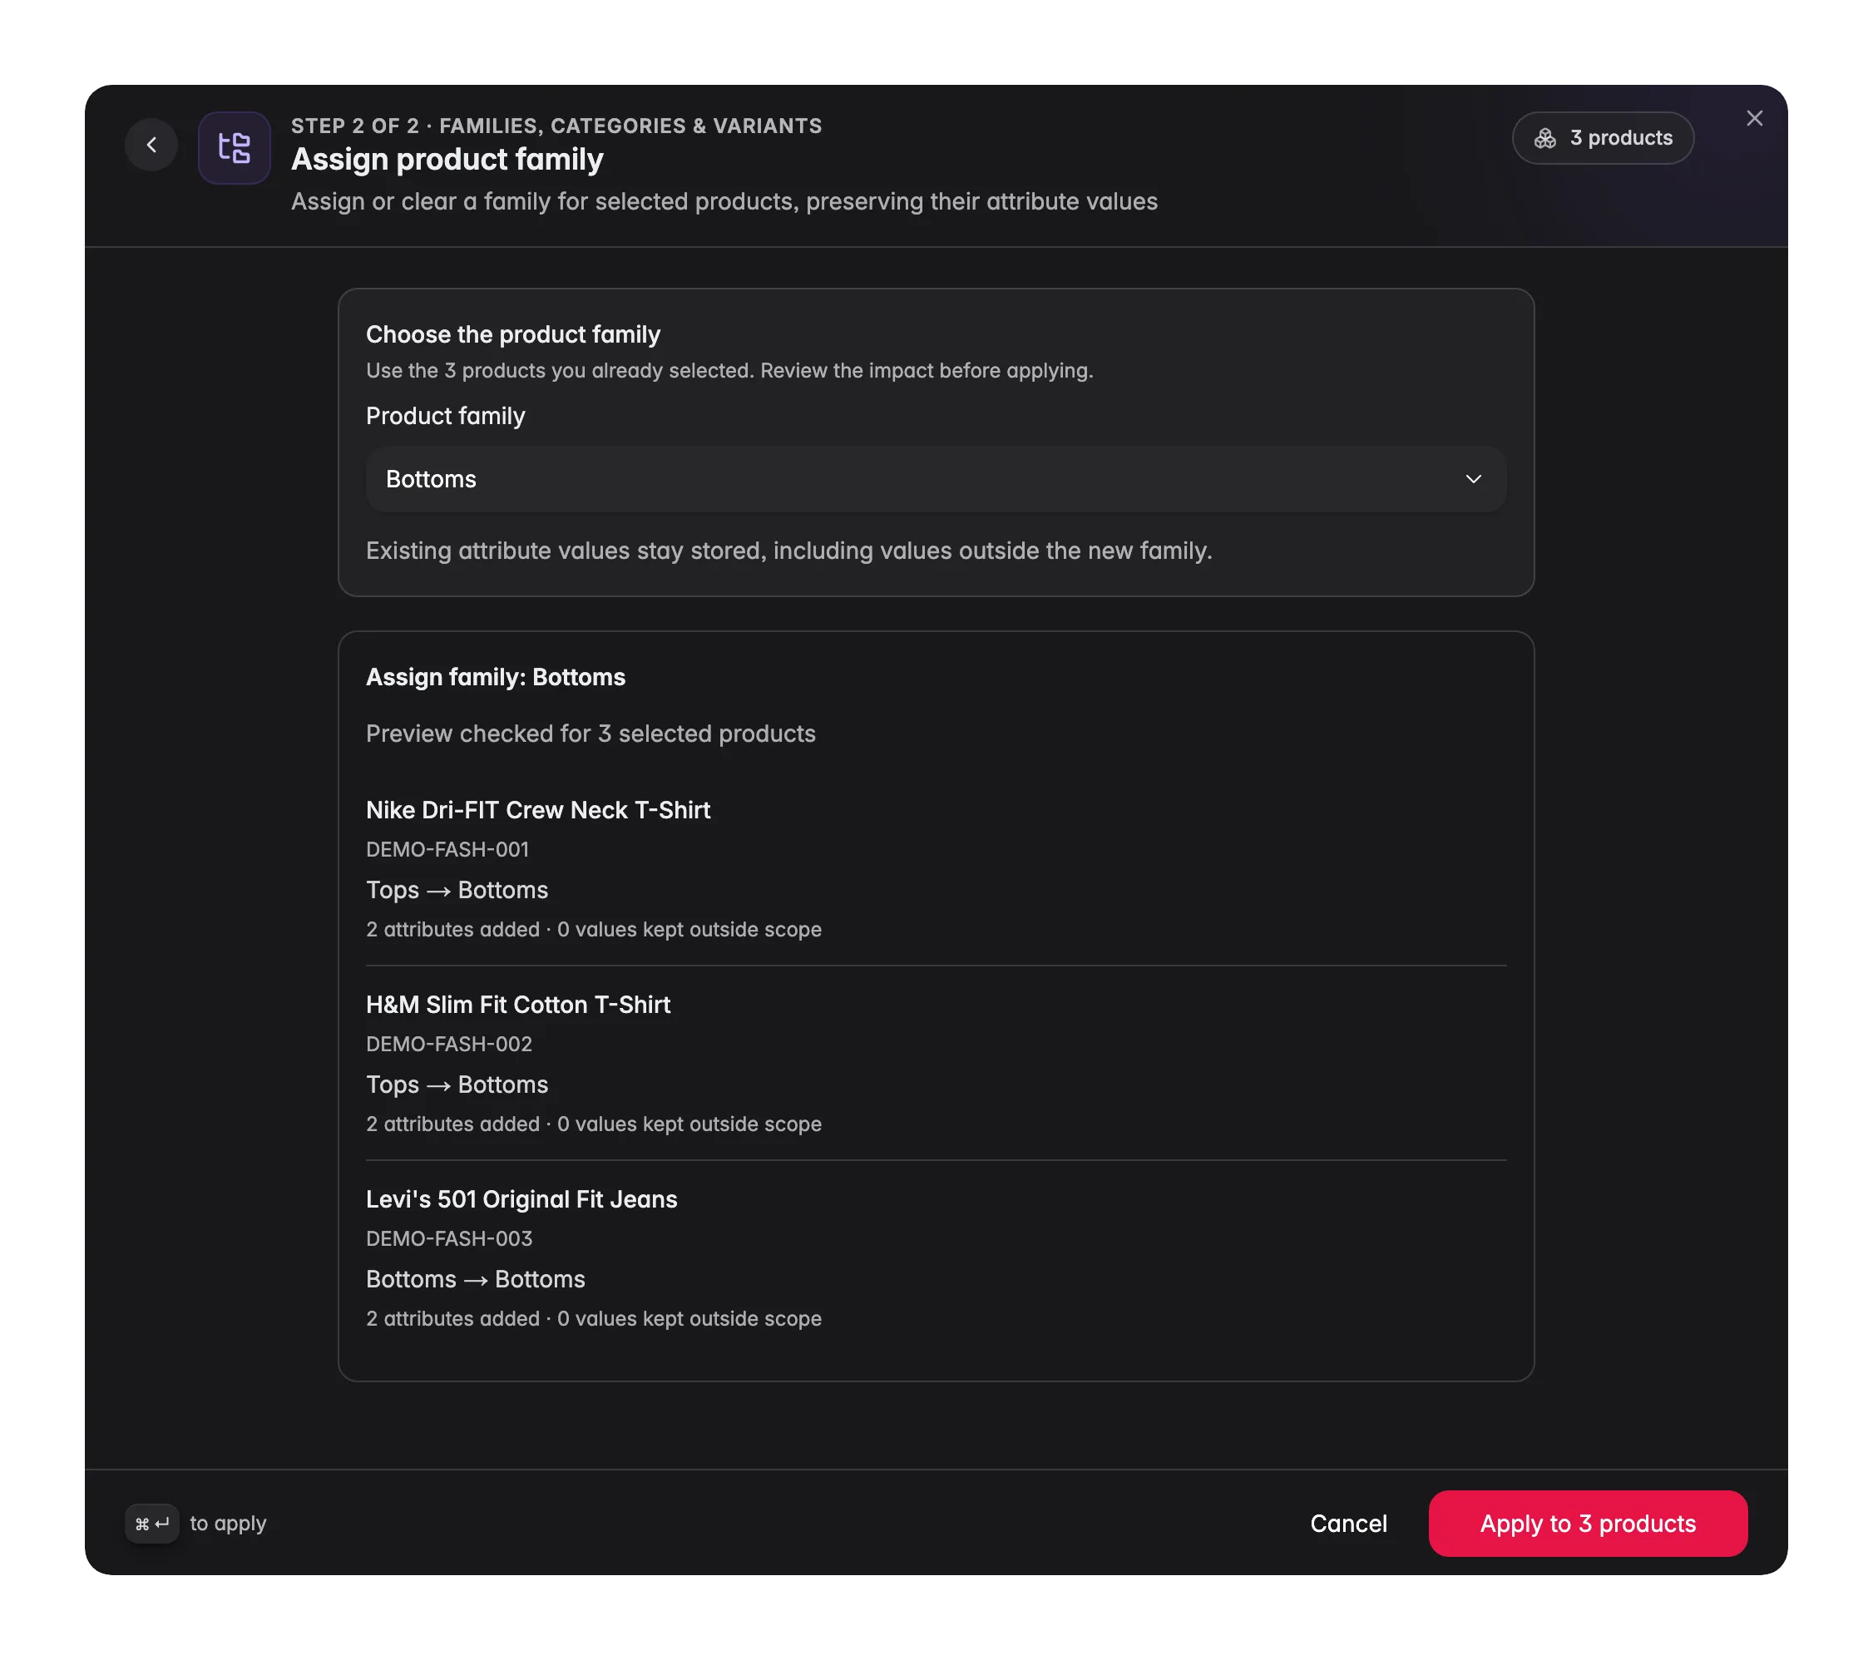Click SKU DEMO-FASH-002
1873x1660 pixels.
(449, 1044)
